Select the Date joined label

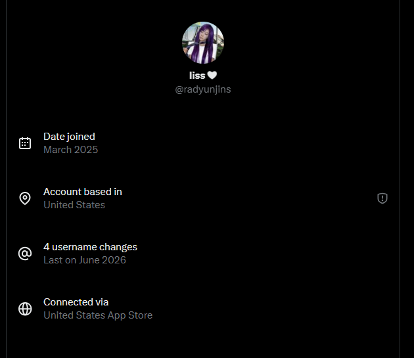pyautogui.click(x=69, y=137)
